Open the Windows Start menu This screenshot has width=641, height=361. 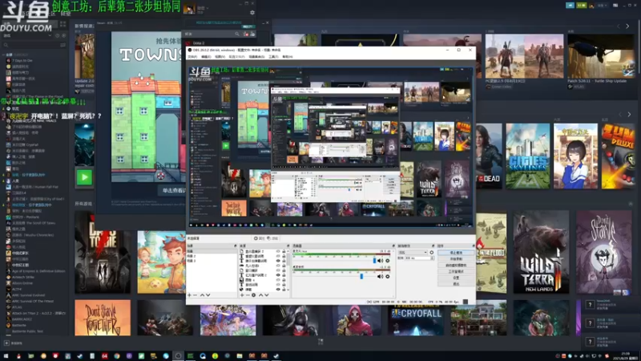(x=6, y=356)
